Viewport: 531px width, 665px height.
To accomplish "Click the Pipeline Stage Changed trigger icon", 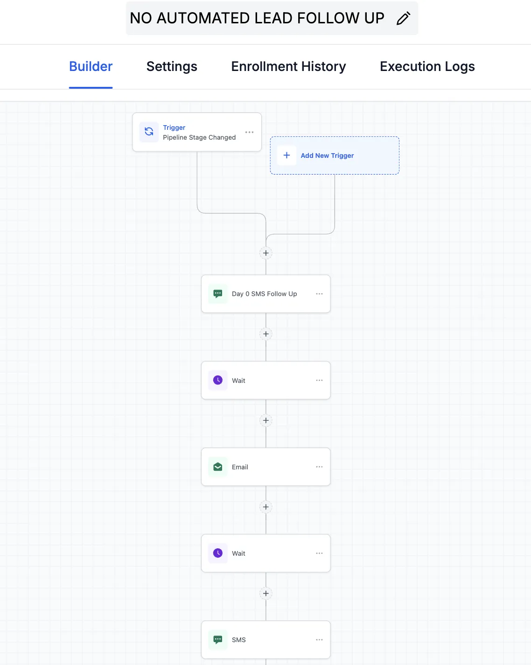I will coord(149,132).
